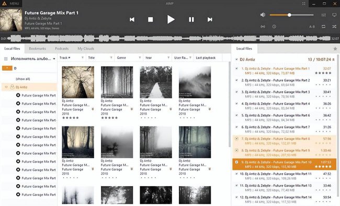Toggle DJ Antiz group checkbox

[236, 59]
